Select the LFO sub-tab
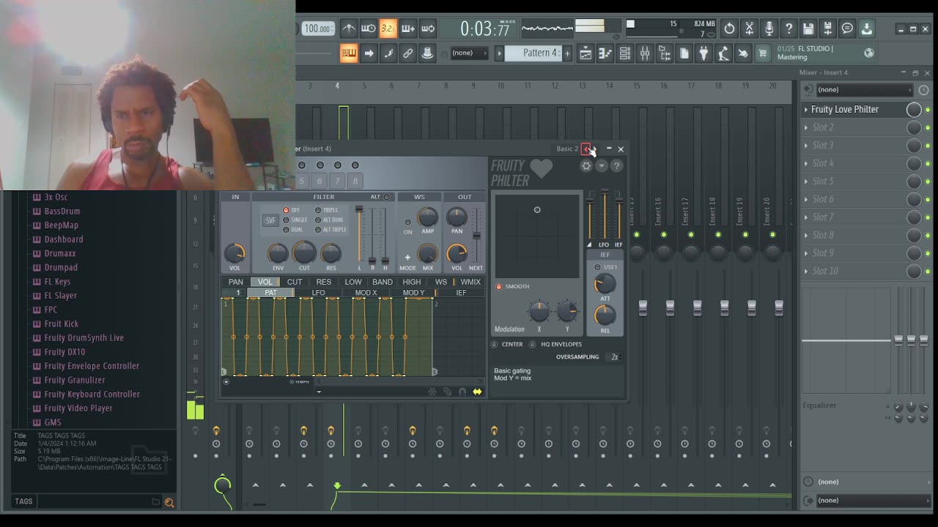The width and height of the screenshot is (938, 527). click(318, 293)
